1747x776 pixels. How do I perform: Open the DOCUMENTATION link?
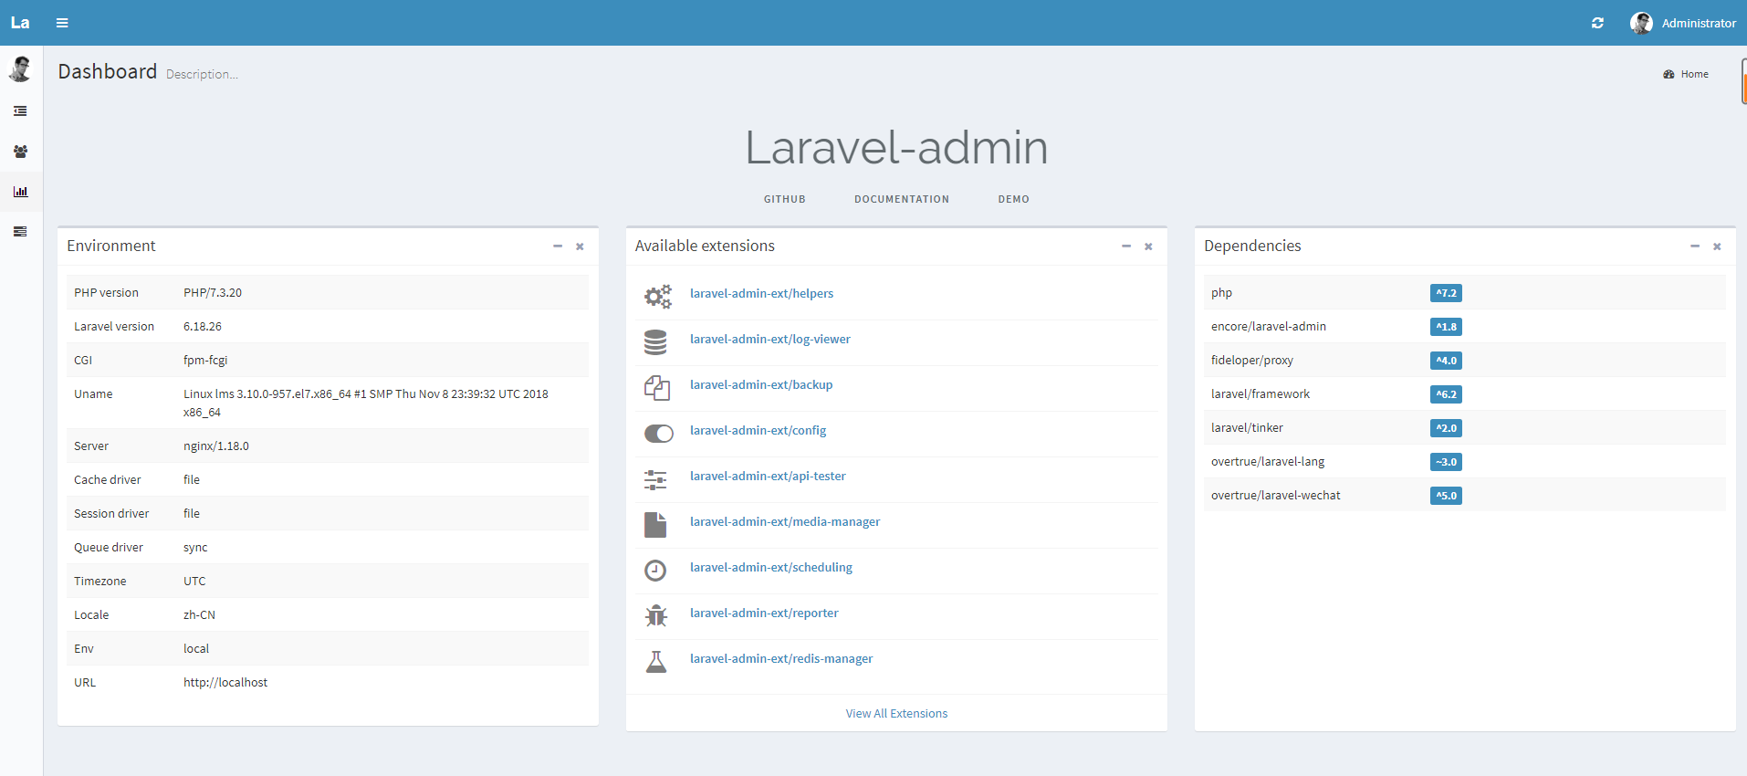902,199
